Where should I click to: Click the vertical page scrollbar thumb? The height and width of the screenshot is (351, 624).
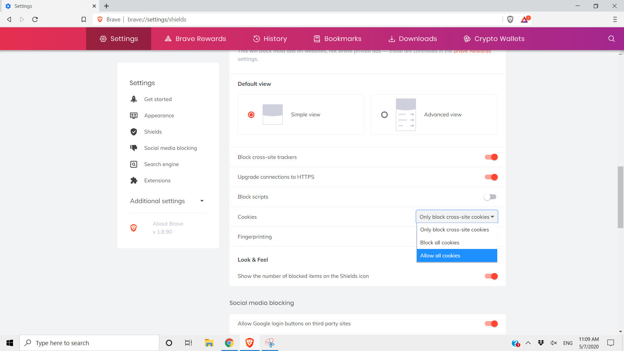point(620,197)
